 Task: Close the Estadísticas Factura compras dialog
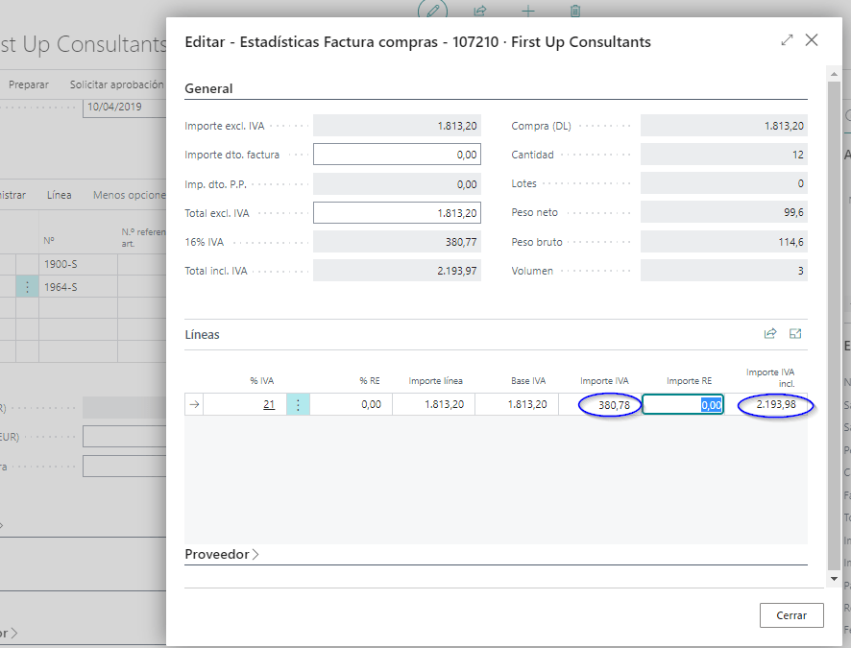812,40
